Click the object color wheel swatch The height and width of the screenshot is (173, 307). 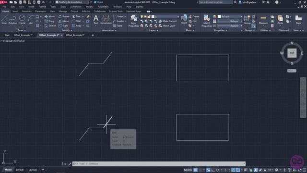click(214, 17)
